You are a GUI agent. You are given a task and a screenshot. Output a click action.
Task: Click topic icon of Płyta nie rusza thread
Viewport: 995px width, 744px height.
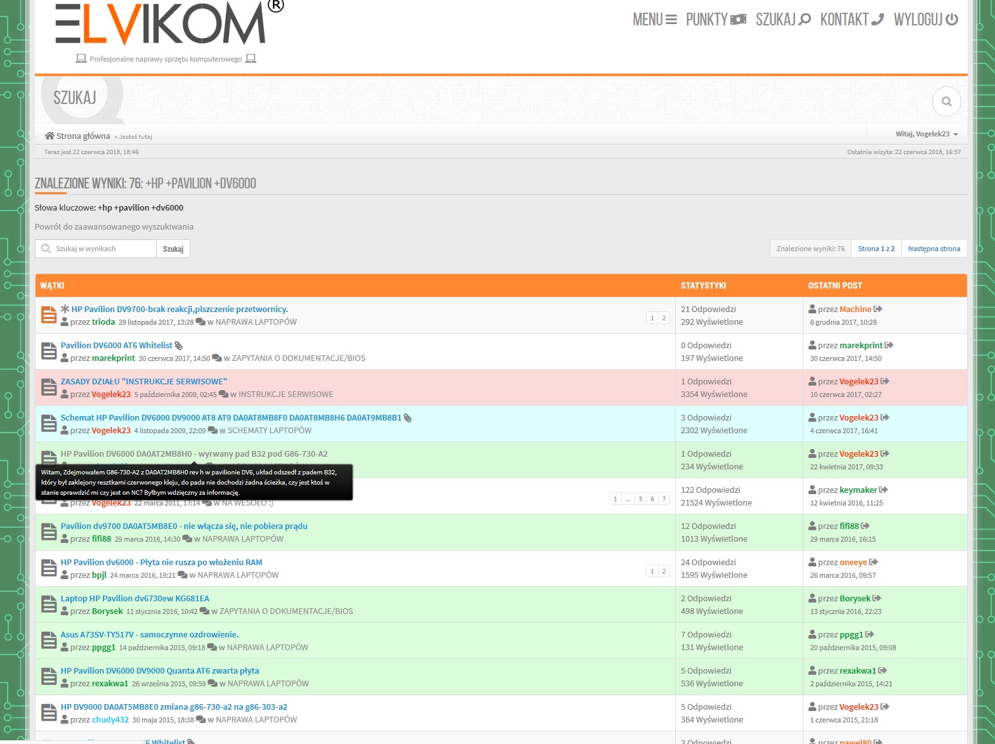coord(49,568)
